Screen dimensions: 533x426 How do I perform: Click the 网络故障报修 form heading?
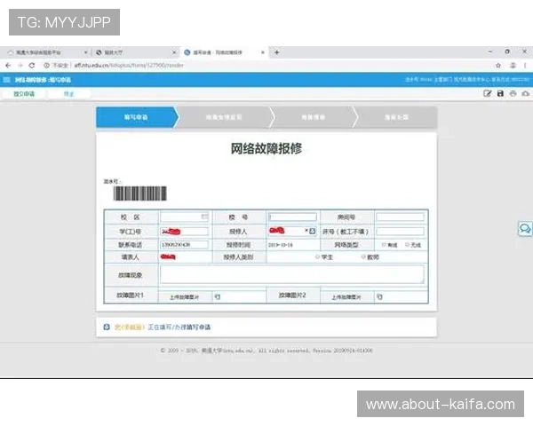266,148
